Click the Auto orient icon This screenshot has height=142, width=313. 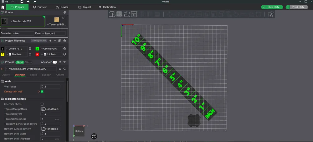(127, 14)
